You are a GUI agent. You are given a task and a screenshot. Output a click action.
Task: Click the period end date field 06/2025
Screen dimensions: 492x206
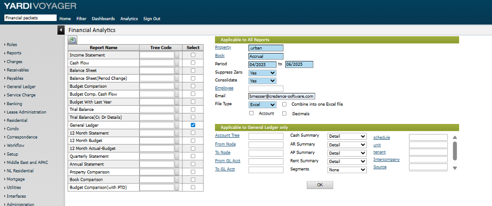[x=299, y=64]
